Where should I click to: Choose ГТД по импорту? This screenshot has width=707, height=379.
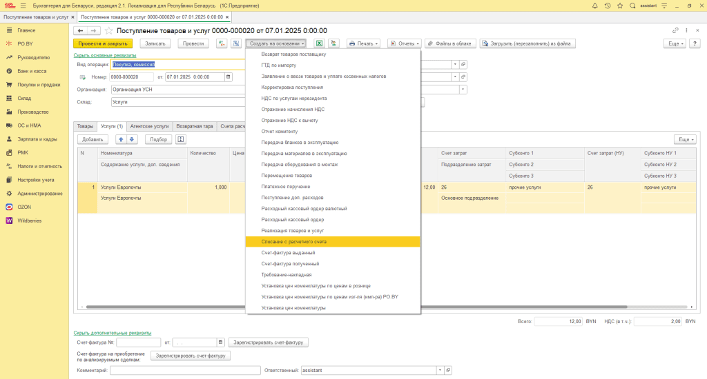point(333,65)
